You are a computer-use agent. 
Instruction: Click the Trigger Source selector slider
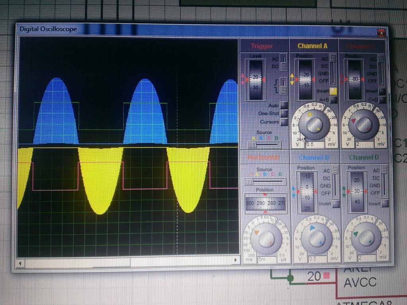[264, 145]
